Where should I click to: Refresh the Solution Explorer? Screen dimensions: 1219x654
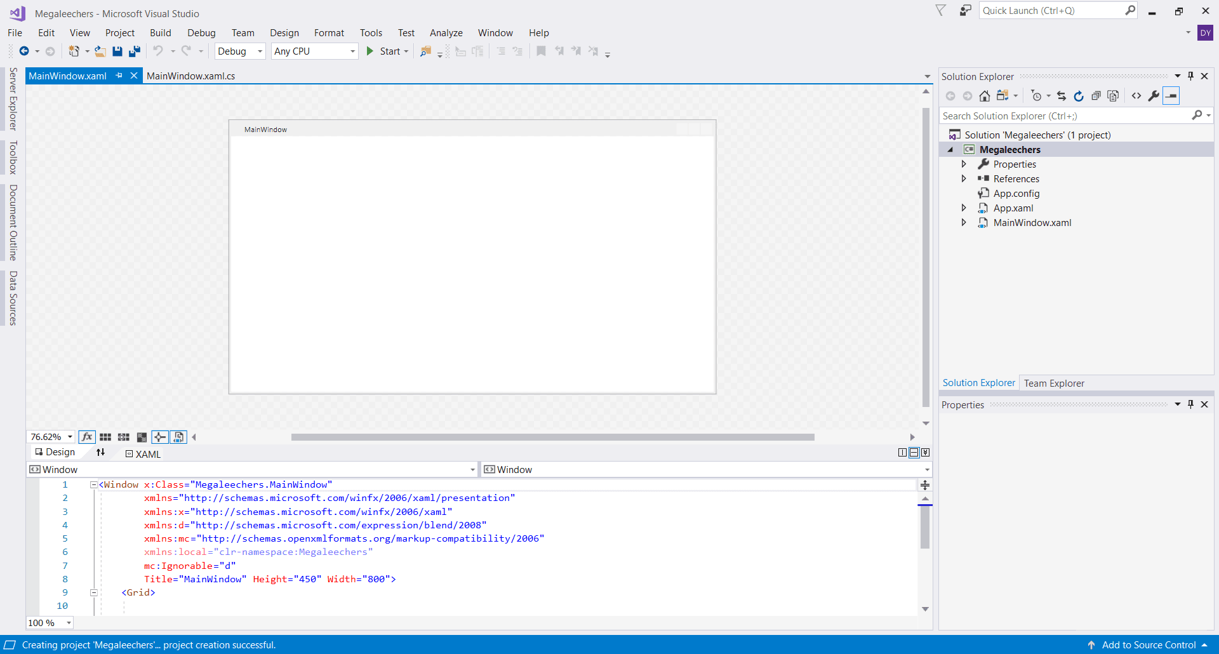(x=1079, y=96)
